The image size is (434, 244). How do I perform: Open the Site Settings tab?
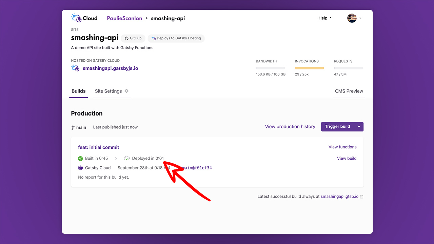pos(108,91)
